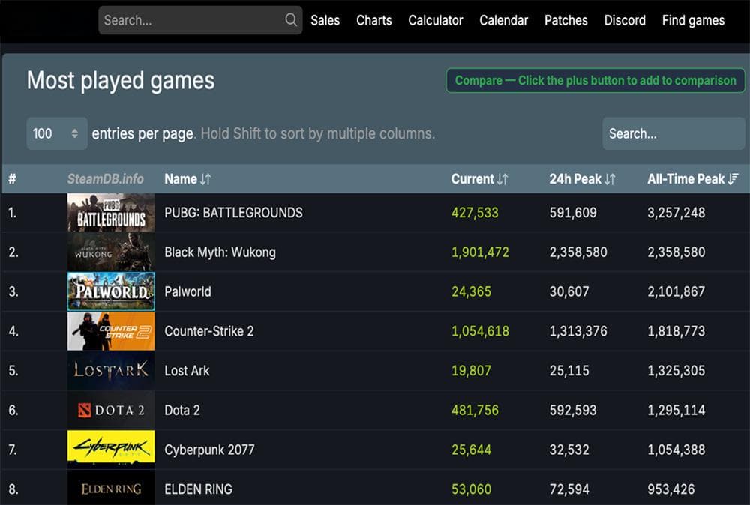Select all-time peak value 3,257,248

tap(676, 213)
